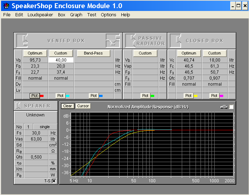Plot the closed Custom magenta curve
249x195 pixels.
point(214,96)
